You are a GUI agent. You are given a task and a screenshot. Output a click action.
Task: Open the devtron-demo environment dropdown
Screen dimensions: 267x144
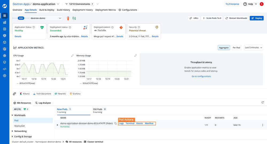point(46,18)
